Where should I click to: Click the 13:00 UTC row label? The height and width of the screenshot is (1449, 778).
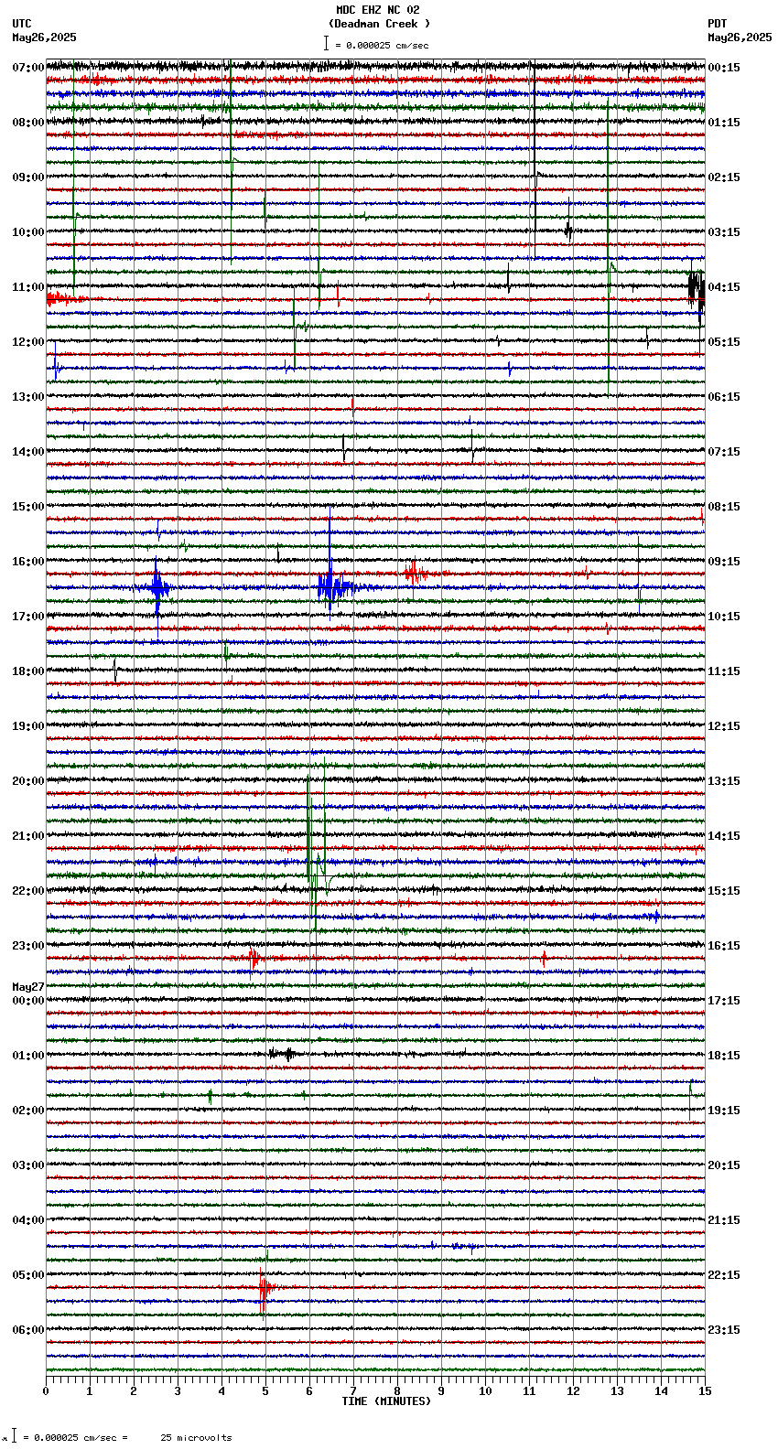(x=28, y=397)
